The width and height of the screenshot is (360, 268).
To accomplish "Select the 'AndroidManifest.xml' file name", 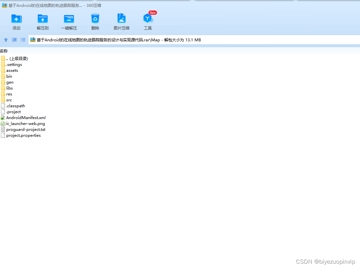I will coord(26,118).
